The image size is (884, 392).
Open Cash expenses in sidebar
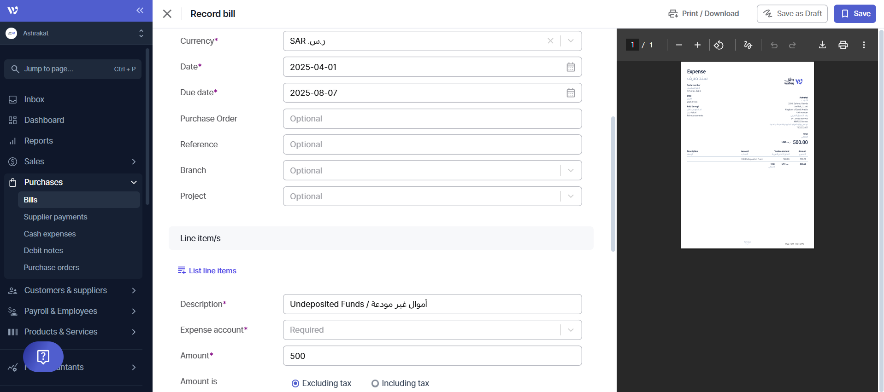[50, 234]
